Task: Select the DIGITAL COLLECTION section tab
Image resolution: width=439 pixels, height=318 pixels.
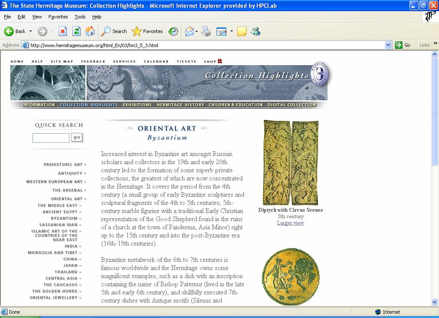Action: point(292,105)
